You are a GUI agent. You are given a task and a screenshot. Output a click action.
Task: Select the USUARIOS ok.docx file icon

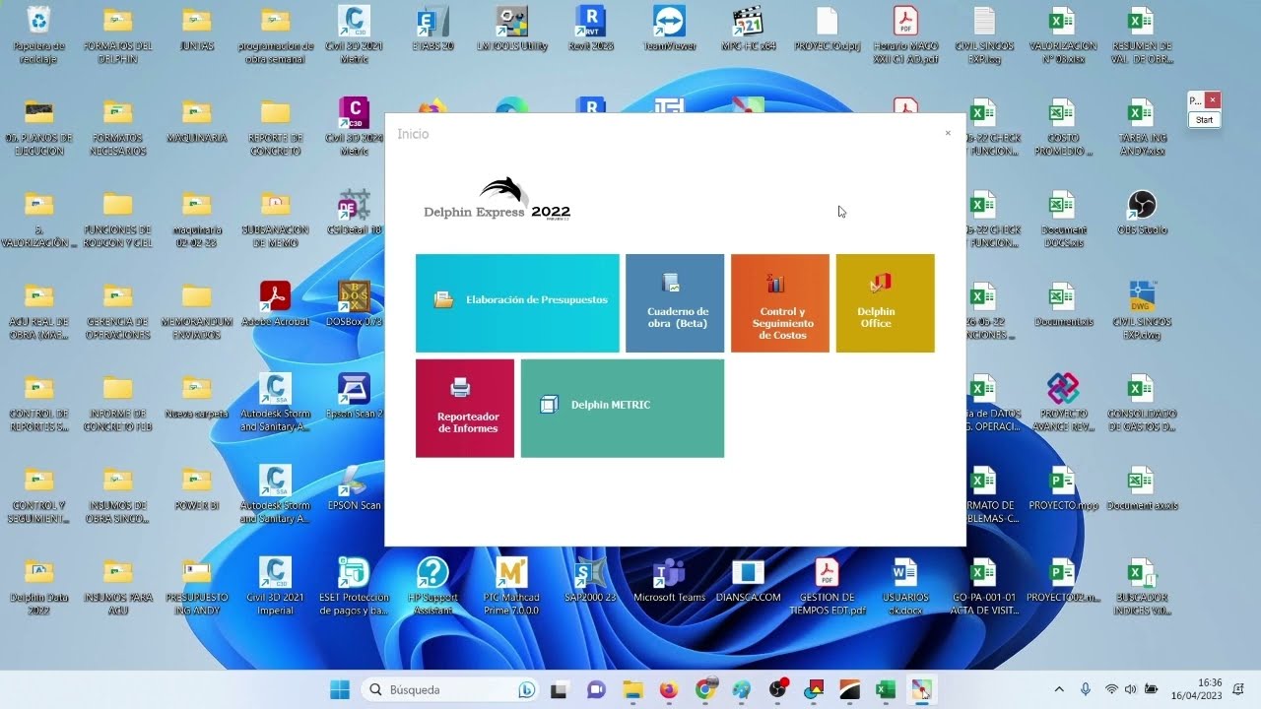[x=904, y=586]
